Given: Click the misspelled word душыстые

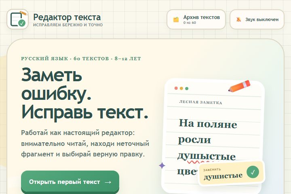Looking at the screenshot, I should (x=207, y=156).
